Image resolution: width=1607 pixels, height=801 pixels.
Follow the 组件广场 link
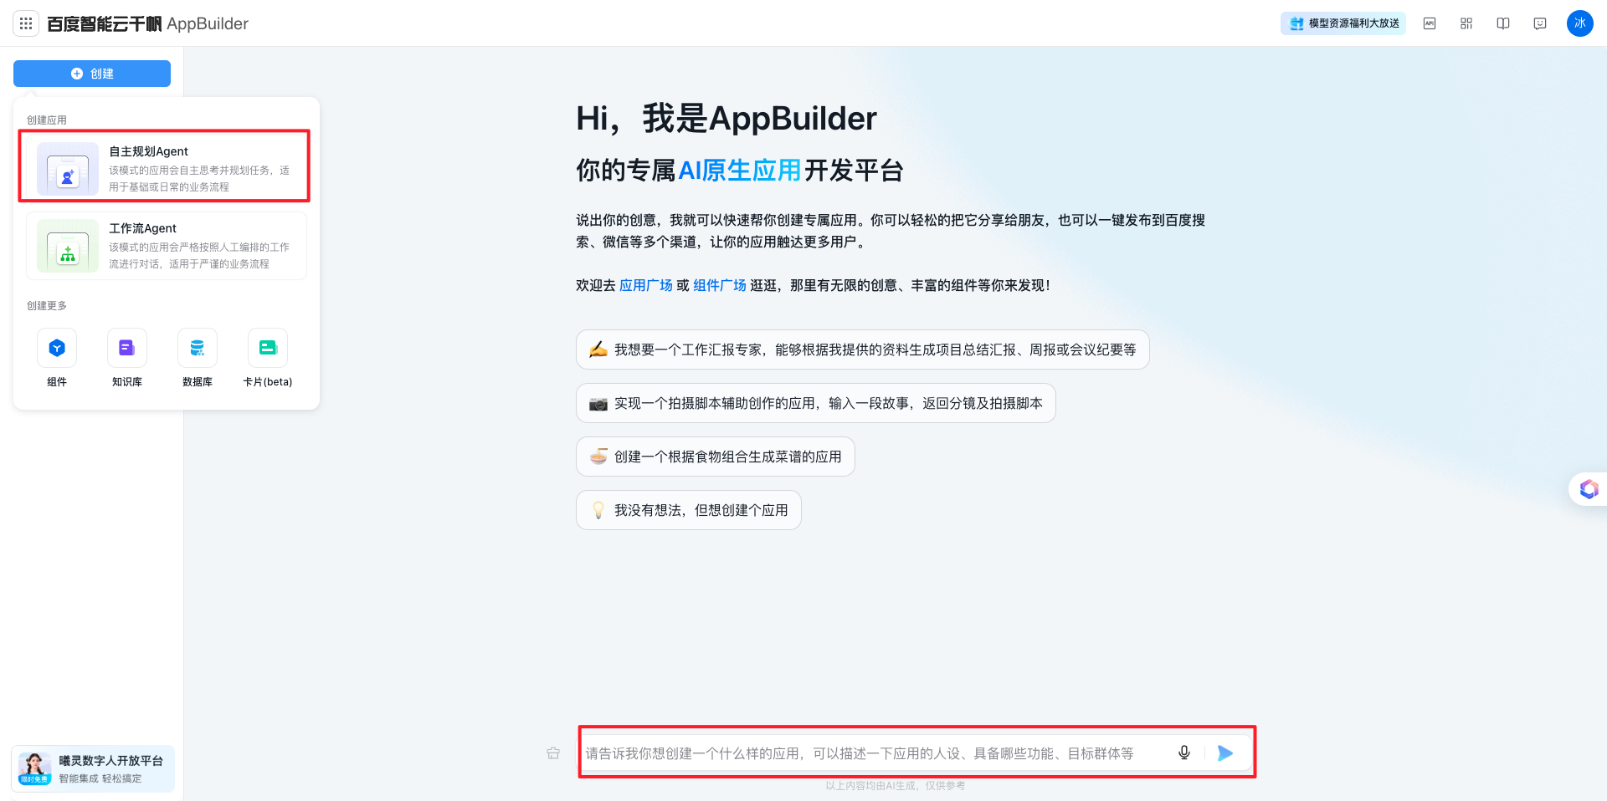tap(720, 285)
